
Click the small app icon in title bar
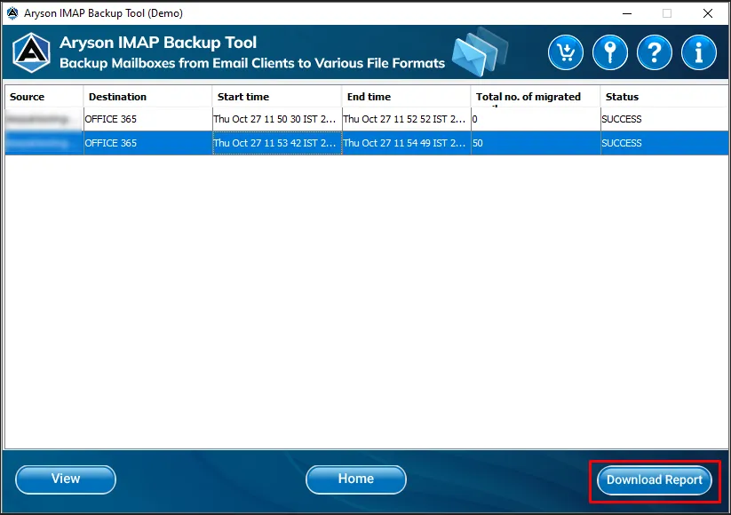12,13
